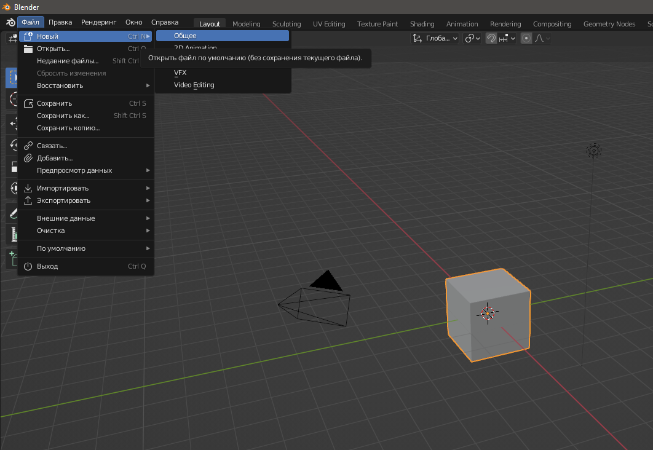The width and height of the screenshot is (653, 450).
Task: Switch to the Sculpting workspace tab
Action: click(287, 24)
